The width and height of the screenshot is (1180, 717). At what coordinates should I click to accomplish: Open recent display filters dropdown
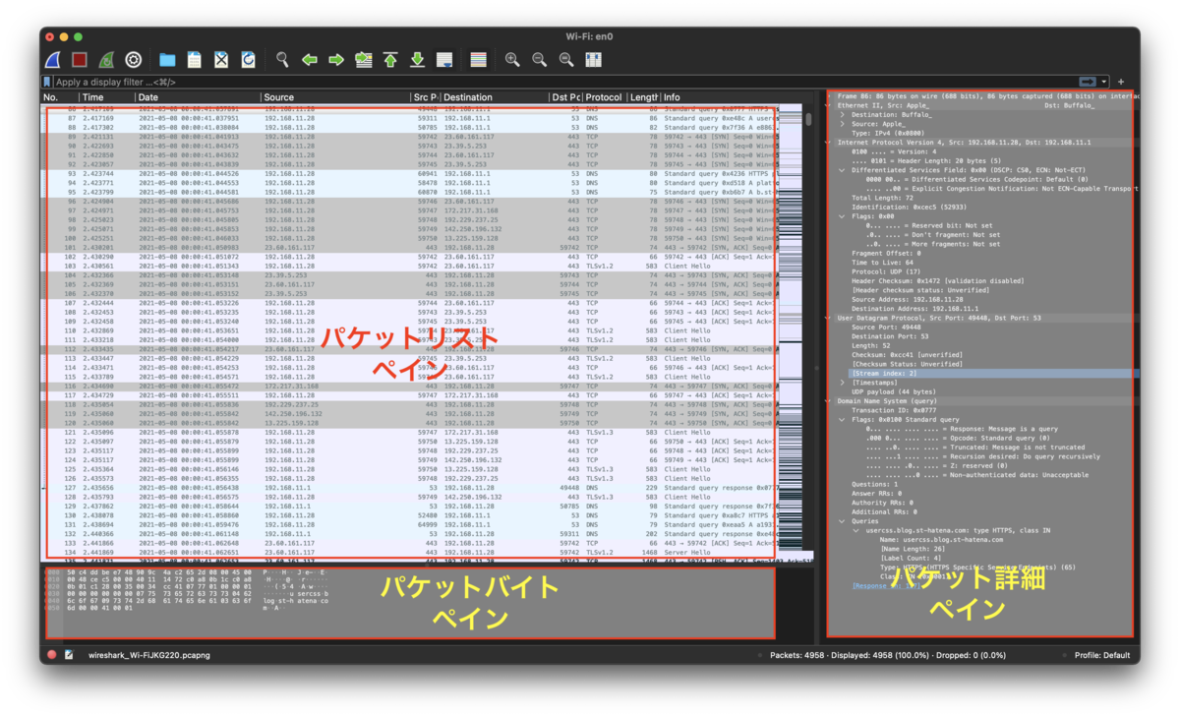(1104, 82)
